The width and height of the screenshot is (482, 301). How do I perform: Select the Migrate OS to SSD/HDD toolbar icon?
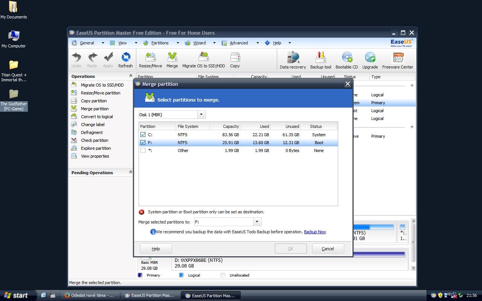click(x=203, y=60)
